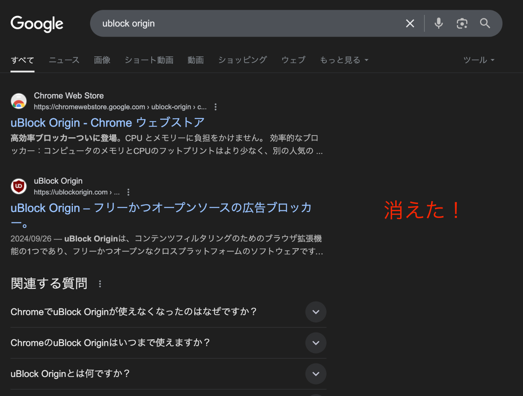The image size is (523, 396).
Task: Switch to the ウェブ tab
Action: coord(294,60)
